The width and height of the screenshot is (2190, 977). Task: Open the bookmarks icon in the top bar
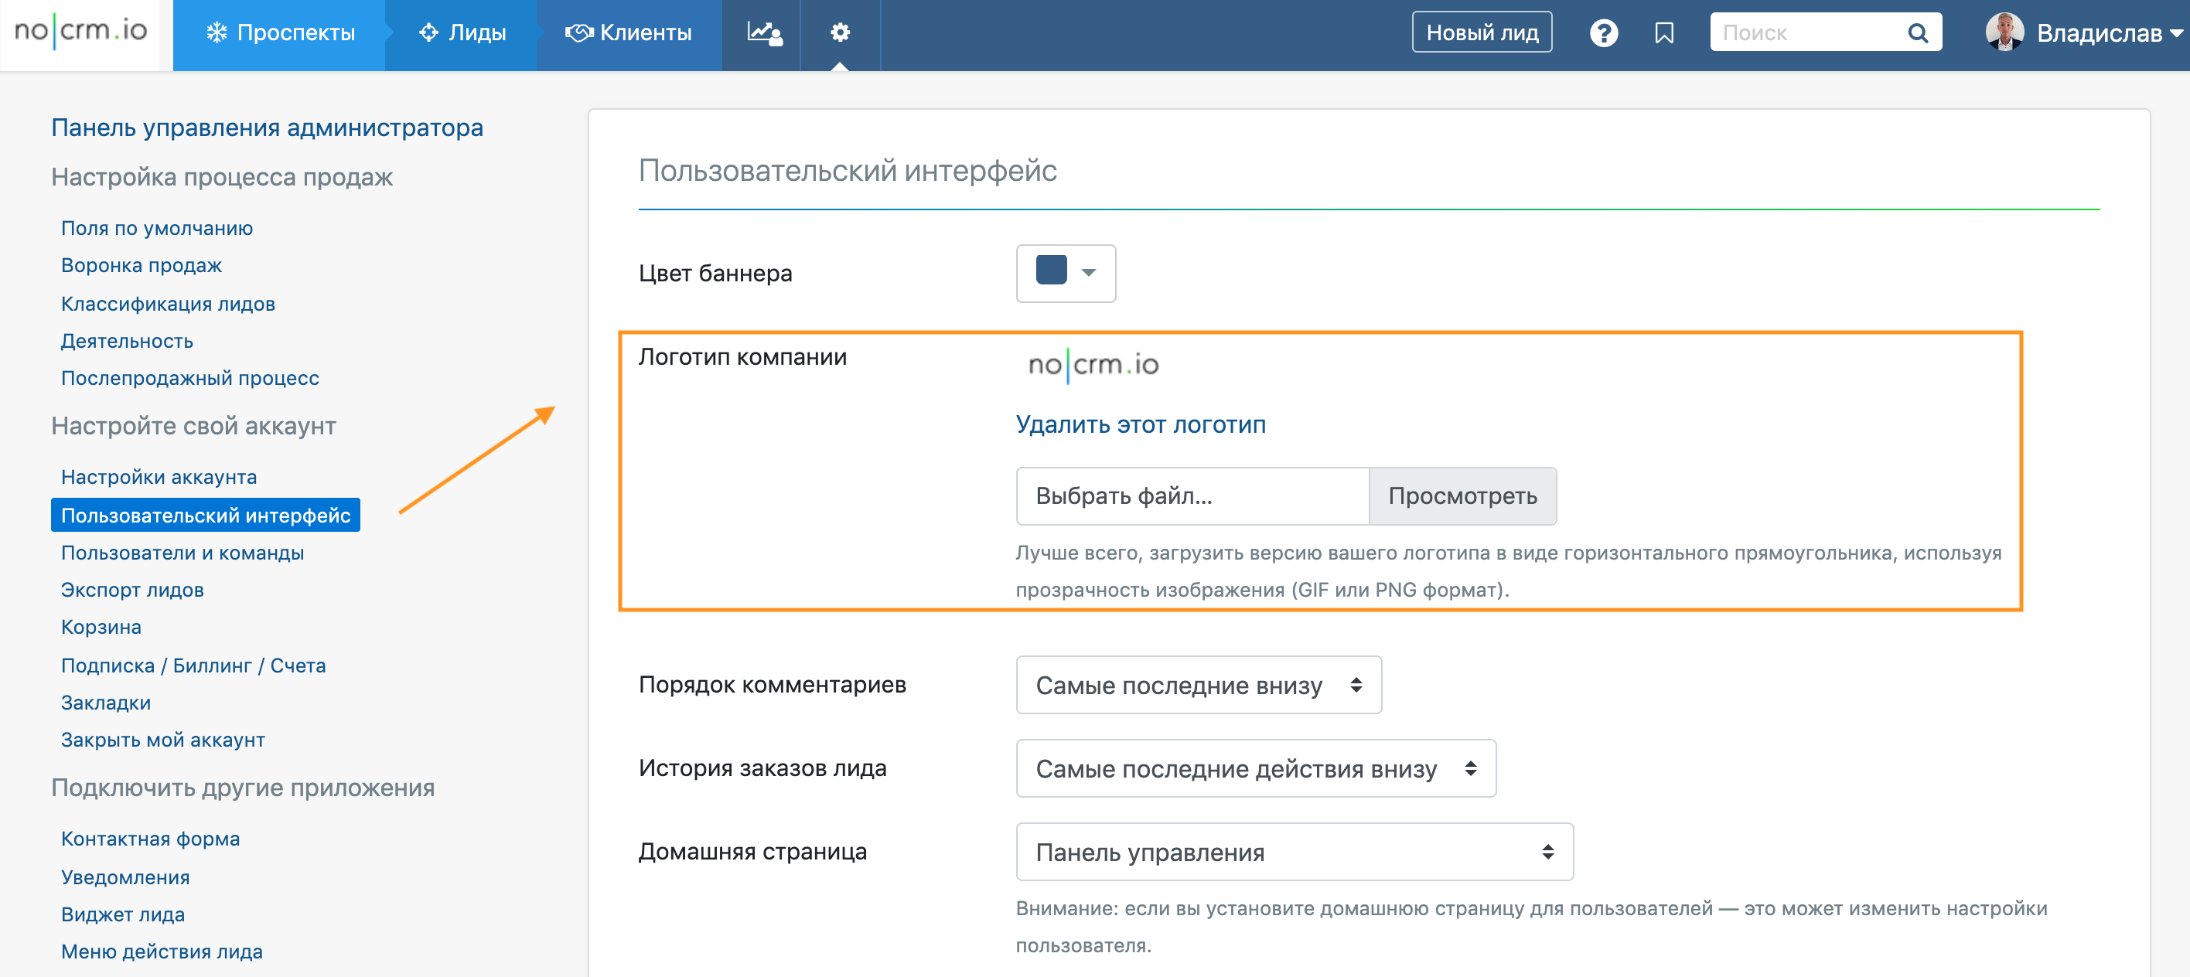pyautogui.click(x=1663, y=33)
